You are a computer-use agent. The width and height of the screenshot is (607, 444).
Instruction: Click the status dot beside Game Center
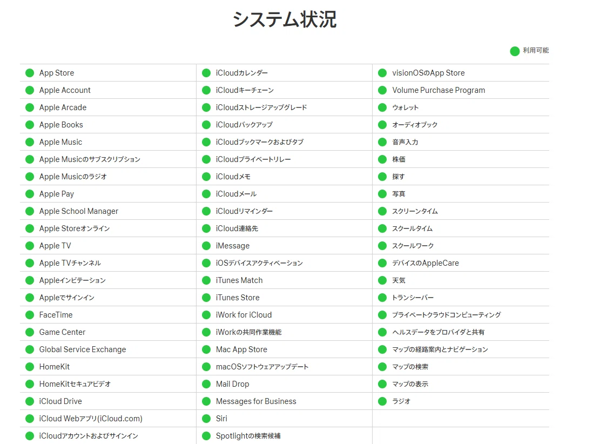pyautogui.click(x=30, y=332)
